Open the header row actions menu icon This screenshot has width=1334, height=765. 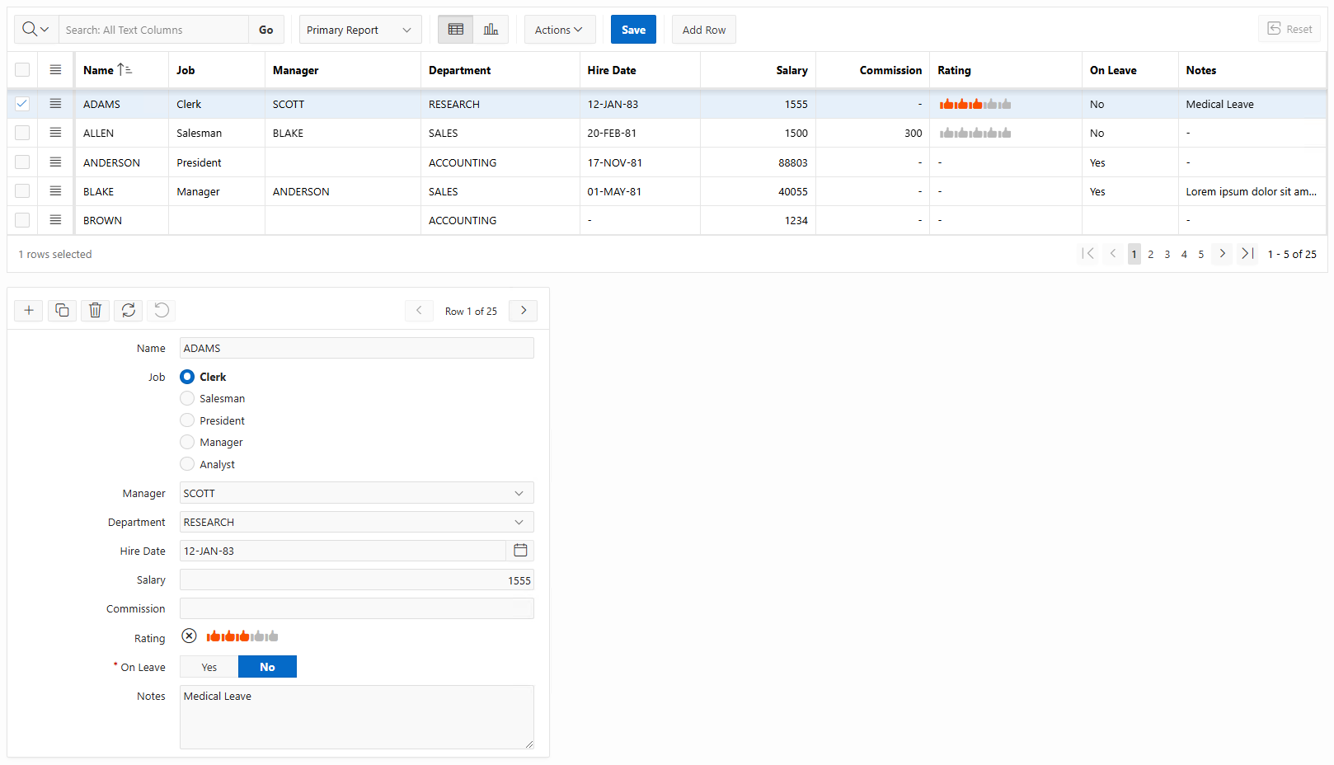point(55,70)
